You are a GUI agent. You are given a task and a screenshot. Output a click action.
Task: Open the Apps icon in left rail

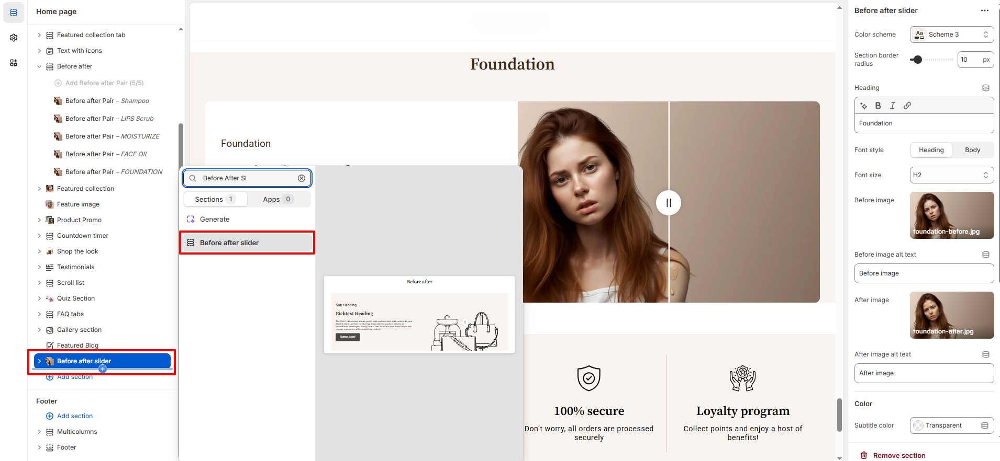(x=14, y=63)
